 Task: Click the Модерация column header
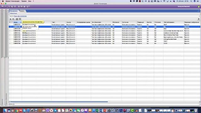(141, 22)
